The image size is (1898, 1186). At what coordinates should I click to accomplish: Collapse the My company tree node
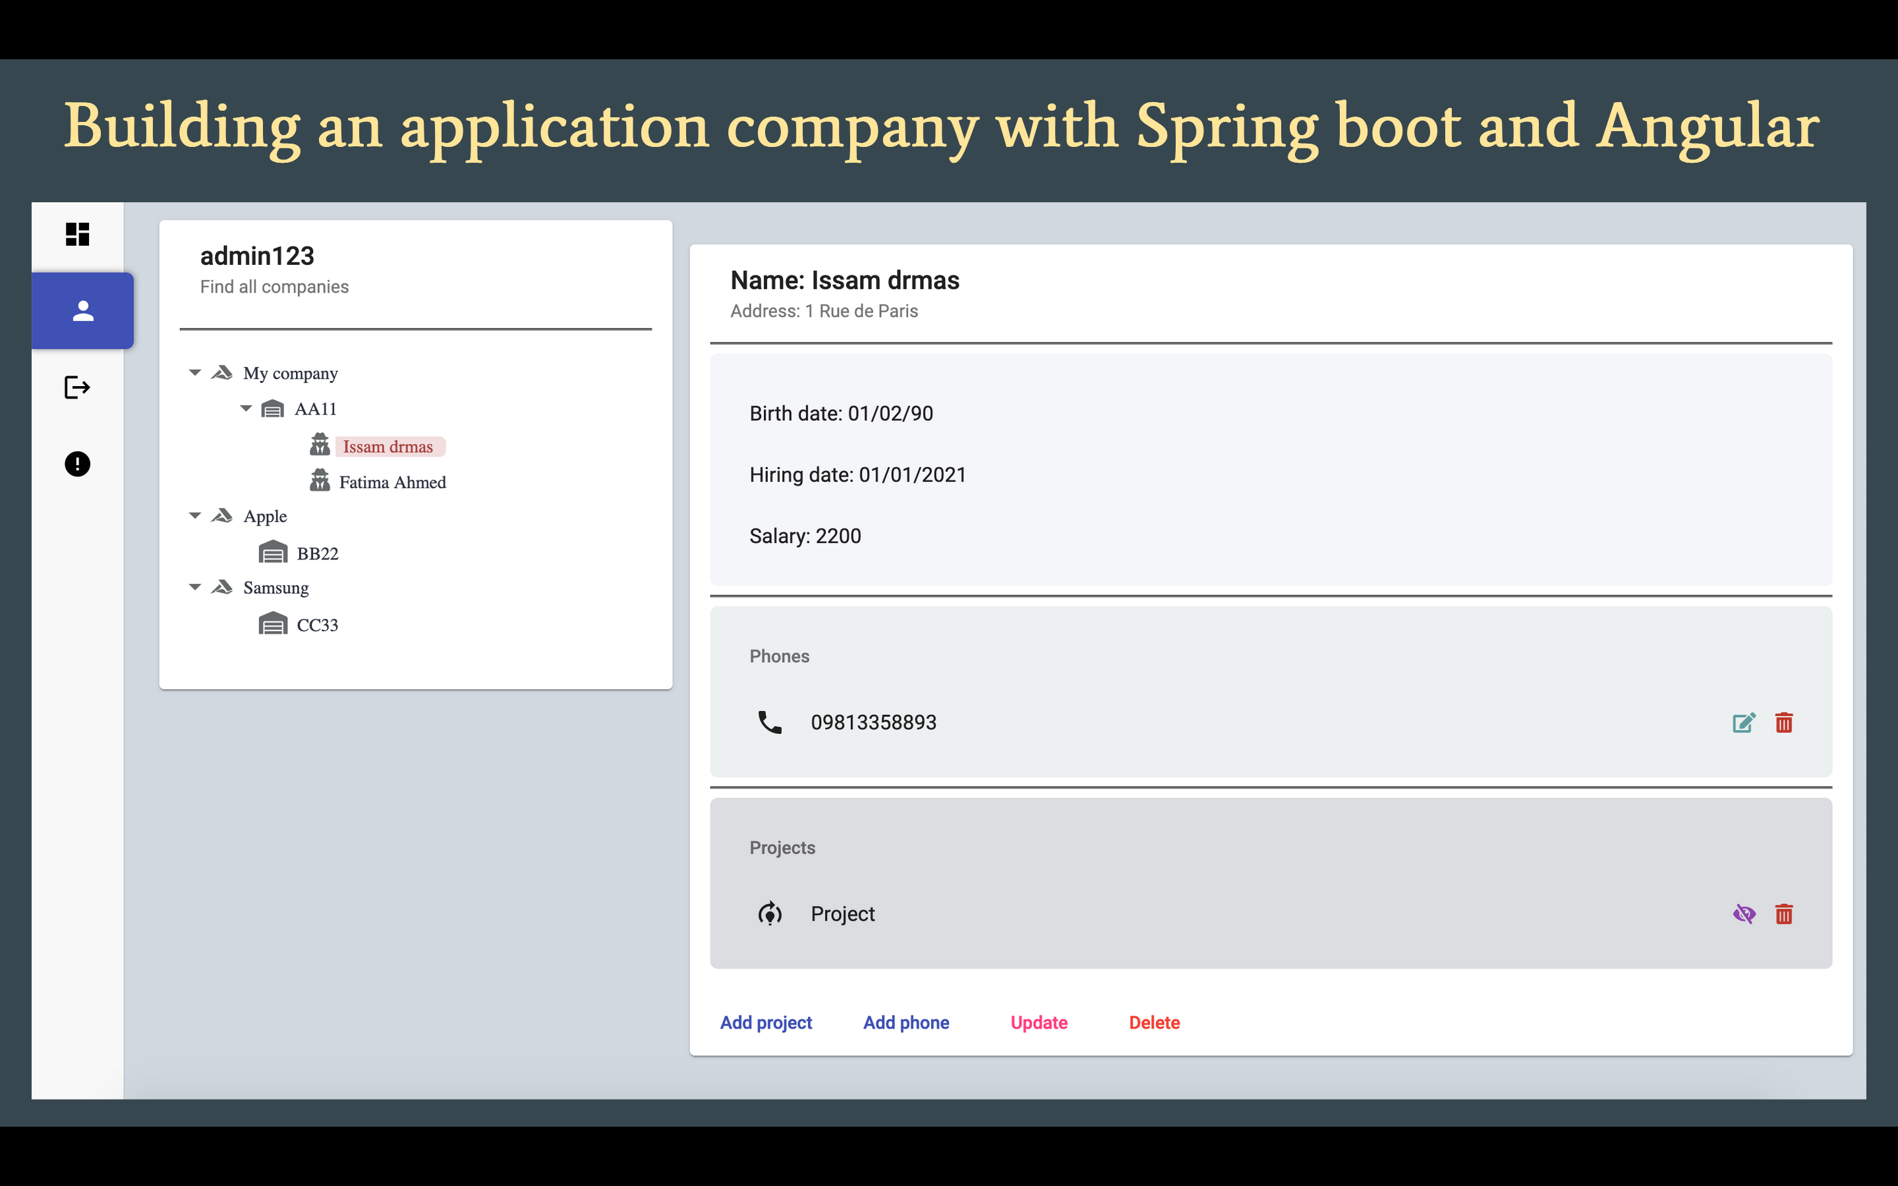pyautogui.click(x=195, y=372)
